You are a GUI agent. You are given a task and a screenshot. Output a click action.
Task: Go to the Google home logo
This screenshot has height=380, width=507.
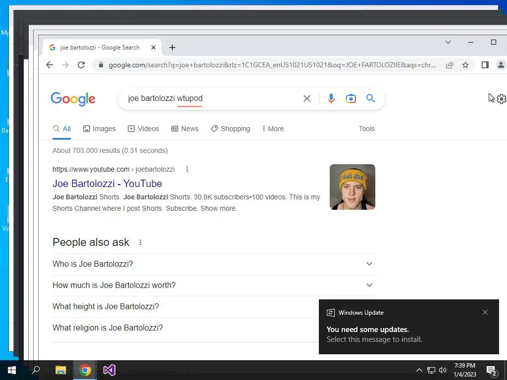(x=73, y=98)
